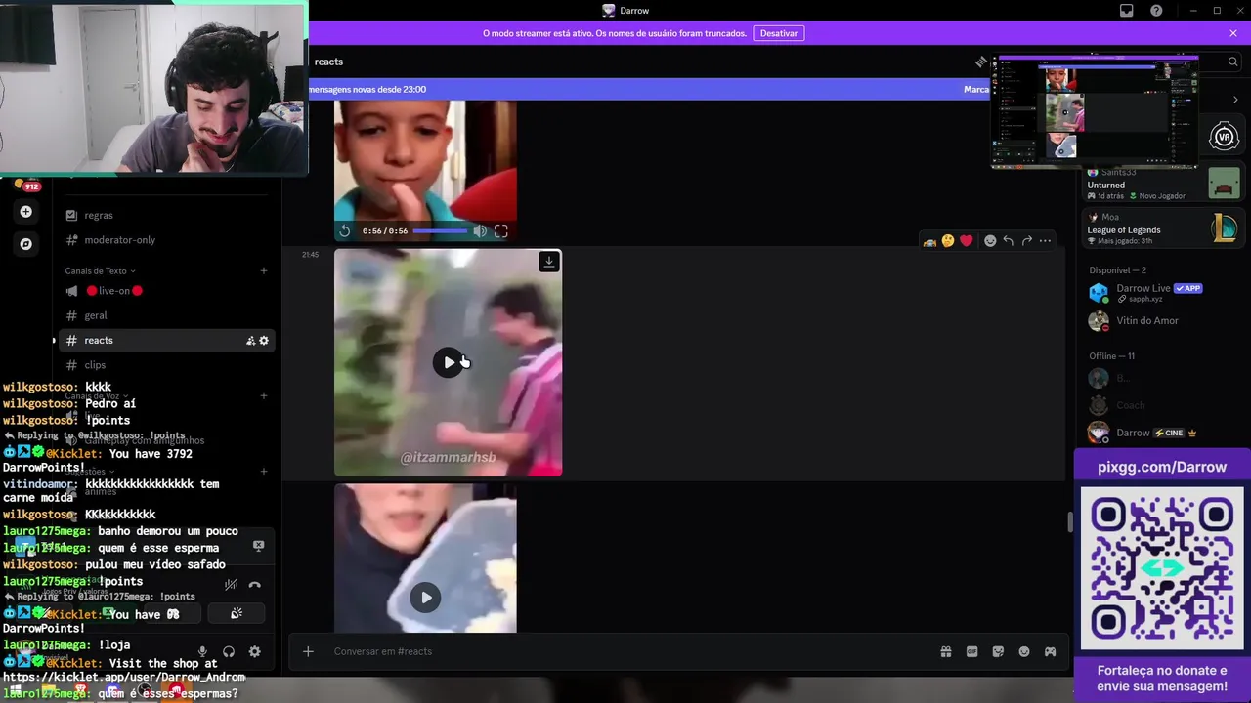Add a channel to Canais de Voz
This screenshot has height=703, width=1251.
264,395
